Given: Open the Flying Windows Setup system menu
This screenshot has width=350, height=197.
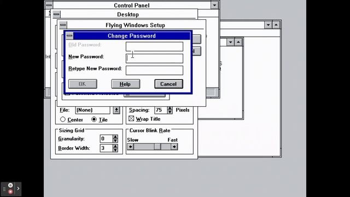Looking at the screenshot, I should click(x=63, y=25).
